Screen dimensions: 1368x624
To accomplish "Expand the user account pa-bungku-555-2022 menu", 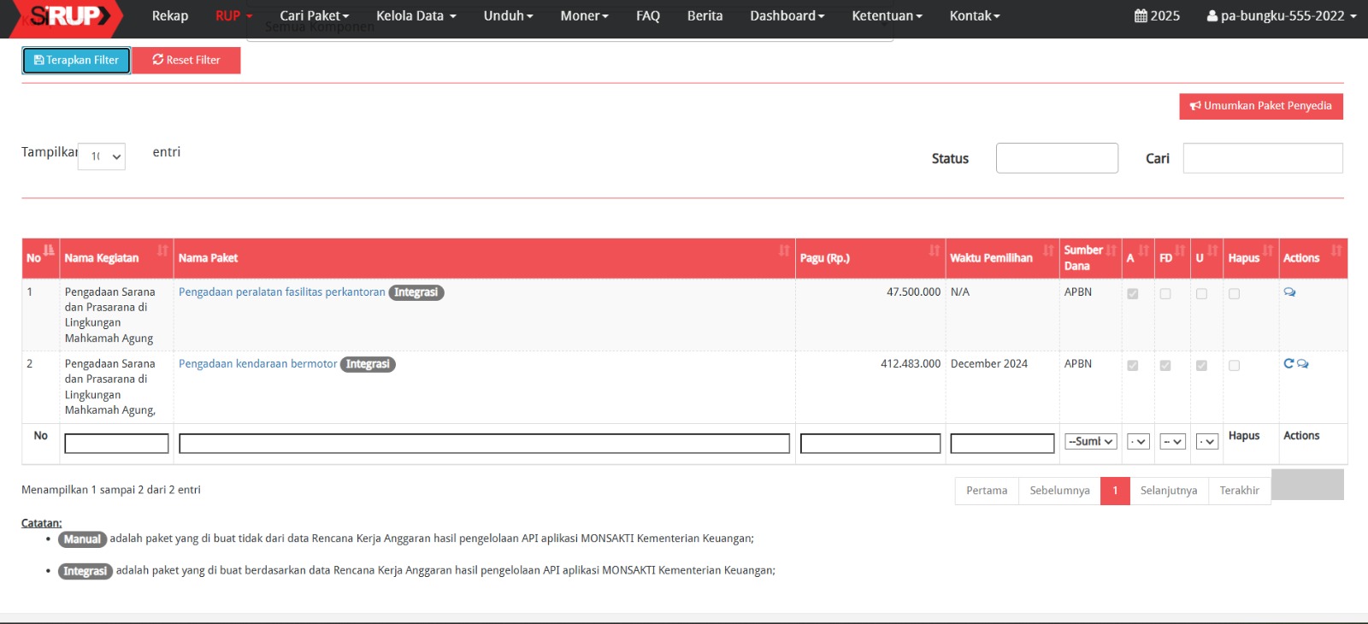I will coord(1281,16).
